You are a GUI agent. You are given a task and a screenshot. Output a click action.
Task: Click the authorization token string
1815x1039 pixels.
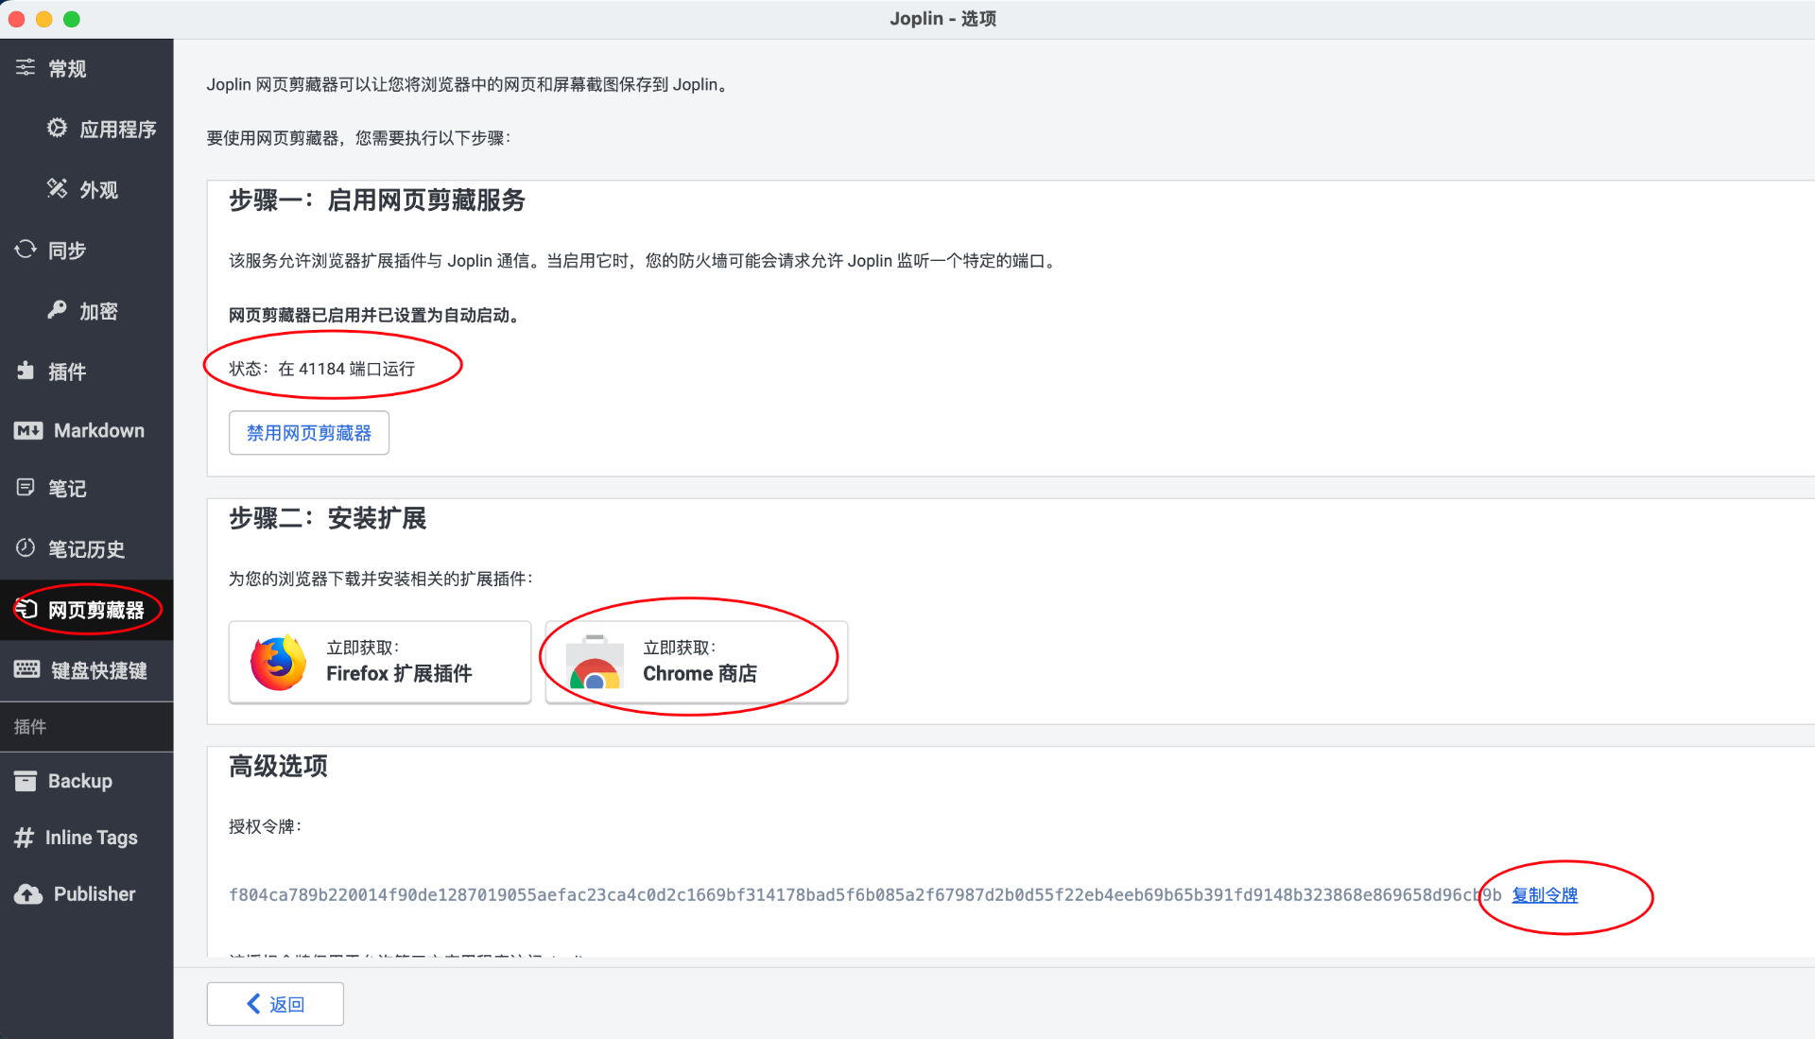click(851, 894)
